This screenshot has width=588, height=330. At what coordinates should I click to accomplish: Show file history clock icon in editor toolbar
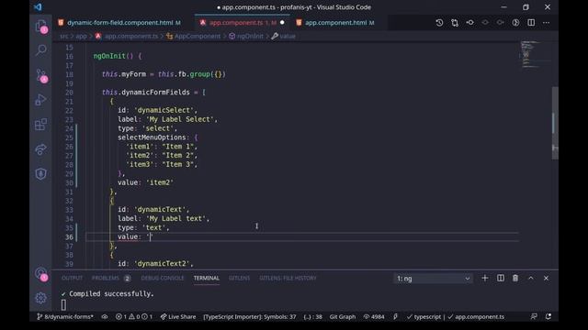[439, 23]
